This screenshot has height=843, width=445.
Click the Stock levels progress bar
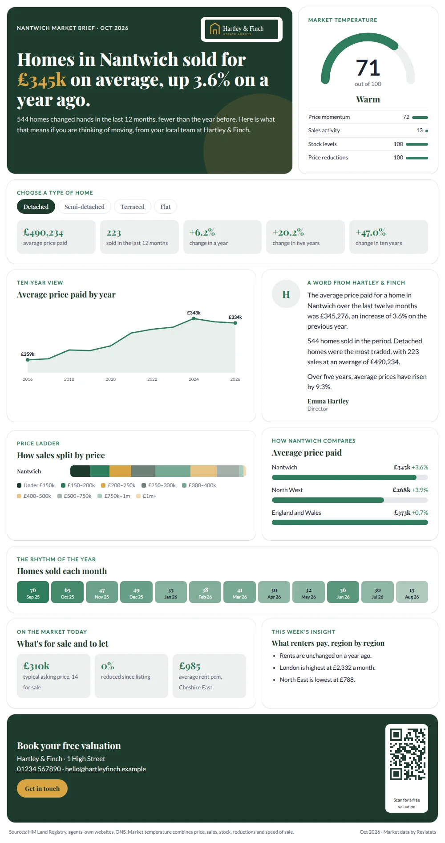417,144
